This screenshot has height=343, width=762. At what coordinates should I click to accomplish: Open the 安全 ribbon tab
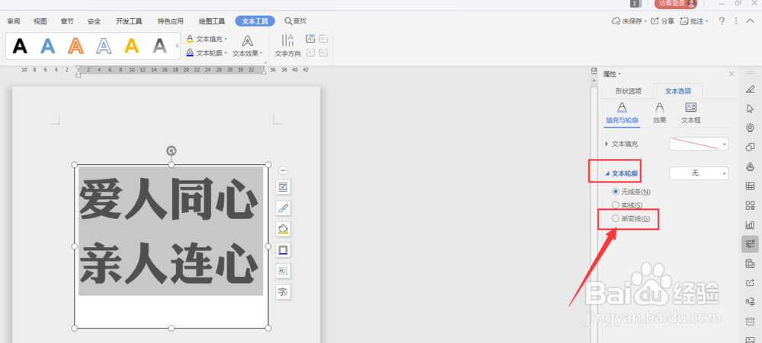94,21
